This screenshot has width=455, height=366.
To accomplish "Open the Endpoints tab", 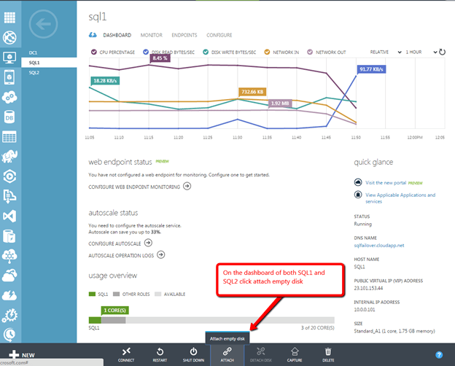I will coord(184,35).
